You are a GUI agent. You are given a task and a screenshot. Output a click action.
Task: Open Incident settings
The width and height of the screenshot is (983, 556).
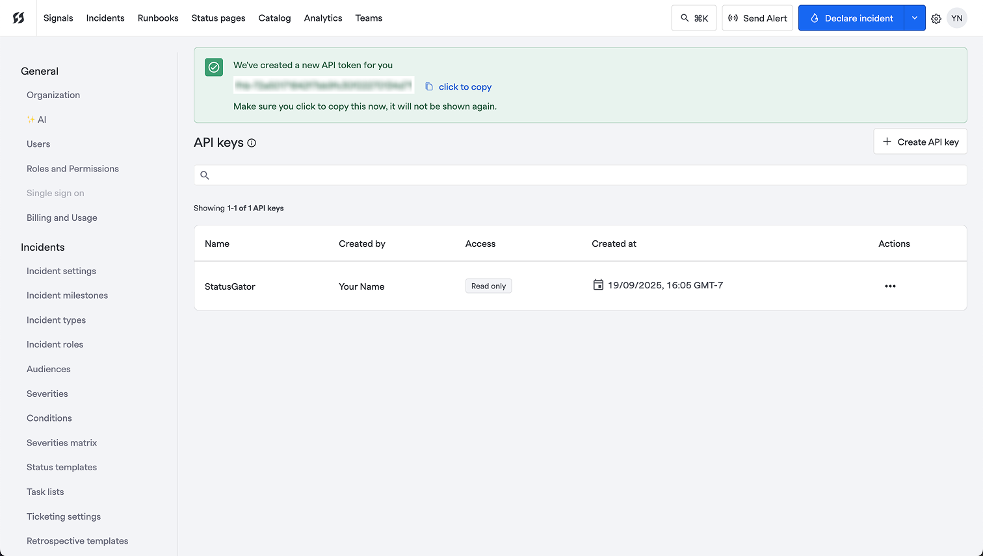click(61, 271)
